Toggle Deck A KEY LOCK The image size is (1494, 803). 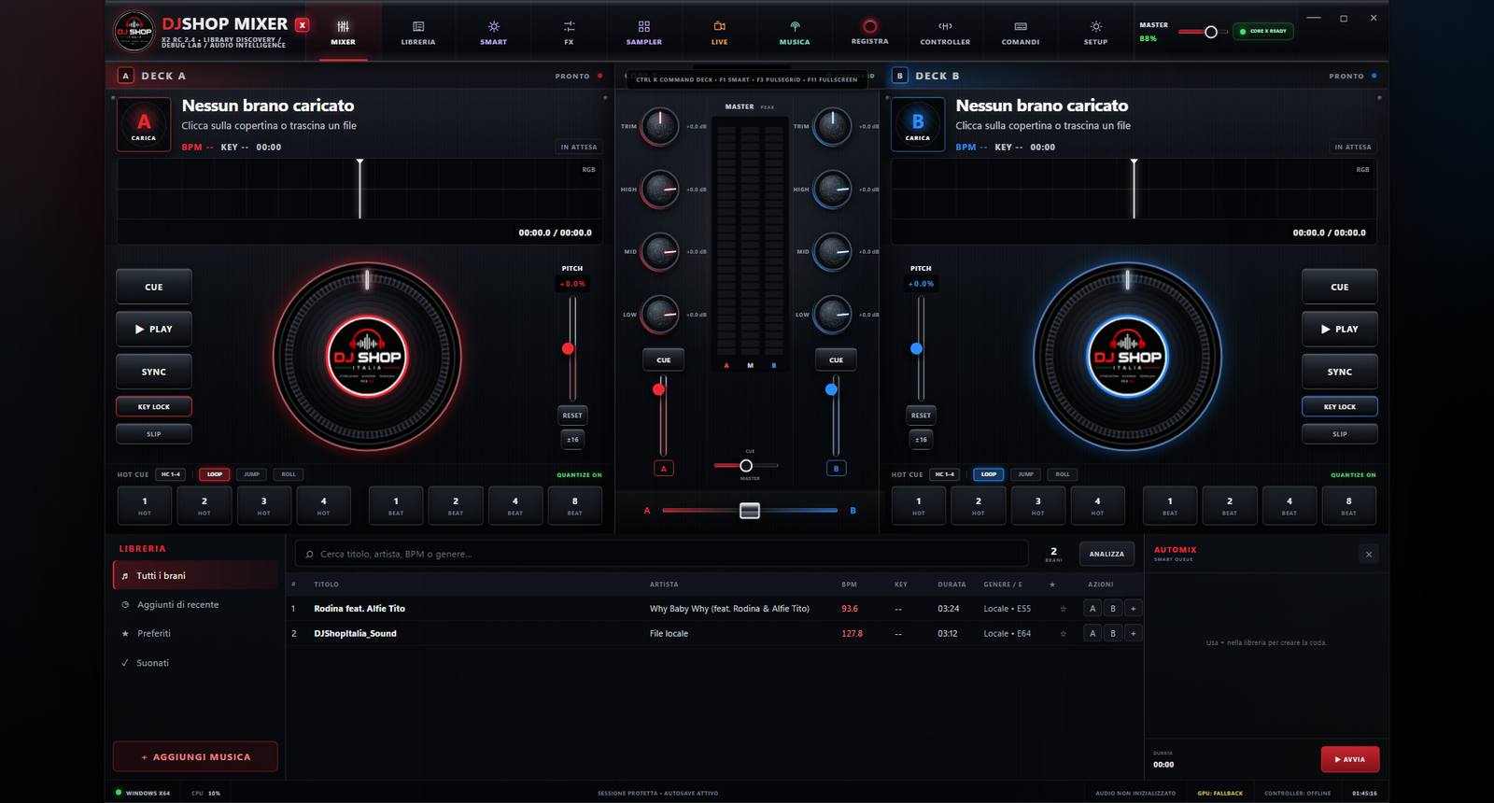[154, 406]
